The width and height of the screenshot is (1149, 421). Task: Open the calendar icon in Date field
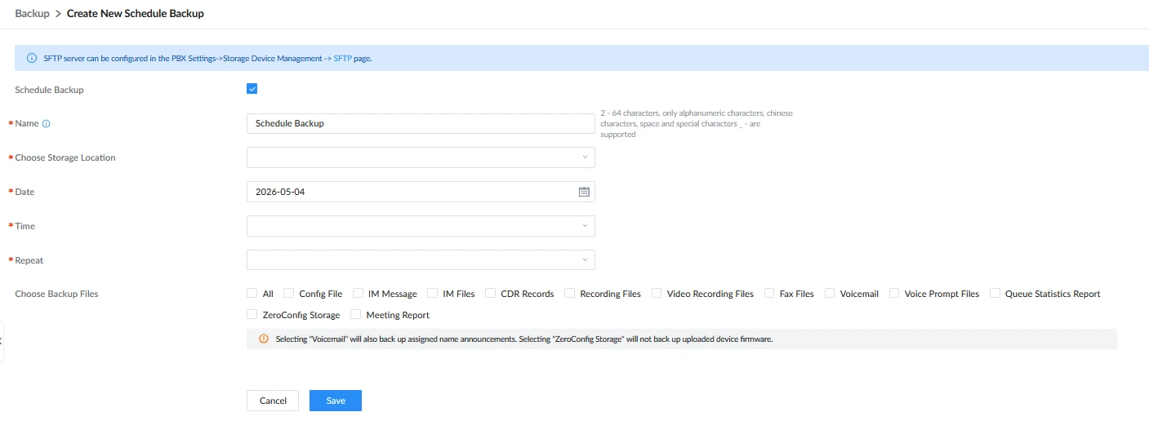[x=584, y=192]
